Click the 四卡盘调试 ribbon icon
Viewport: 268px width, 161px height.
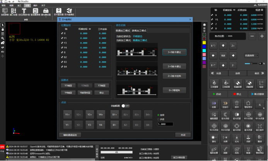tap(69, 12)
